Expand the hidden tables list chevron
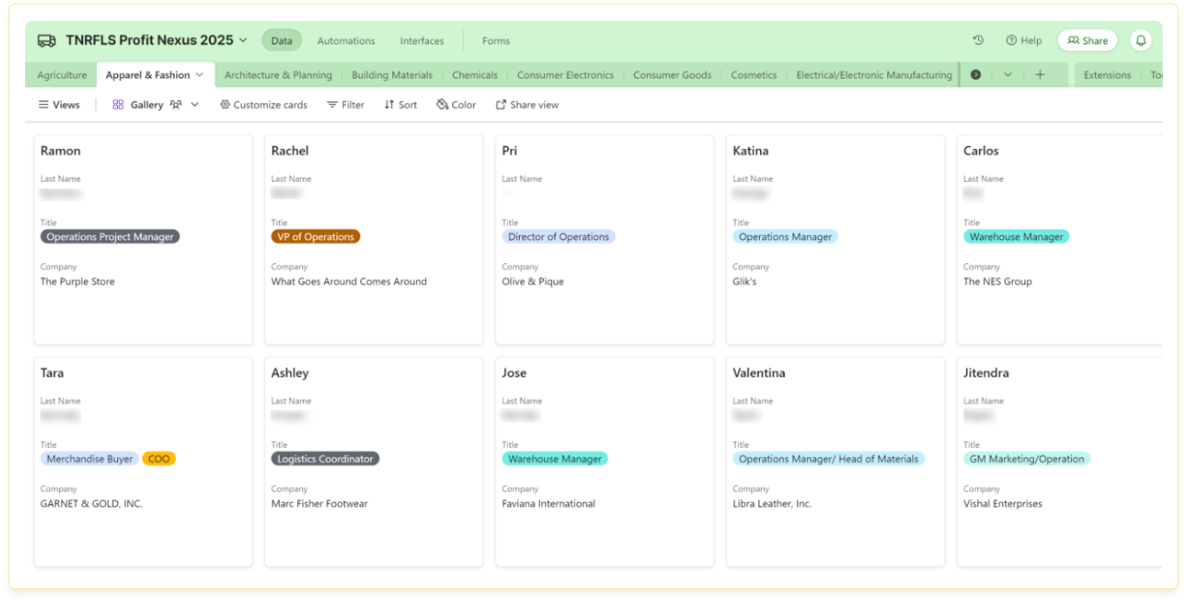The width and height of the screenshot is (1187, 603). [1008, 75]
